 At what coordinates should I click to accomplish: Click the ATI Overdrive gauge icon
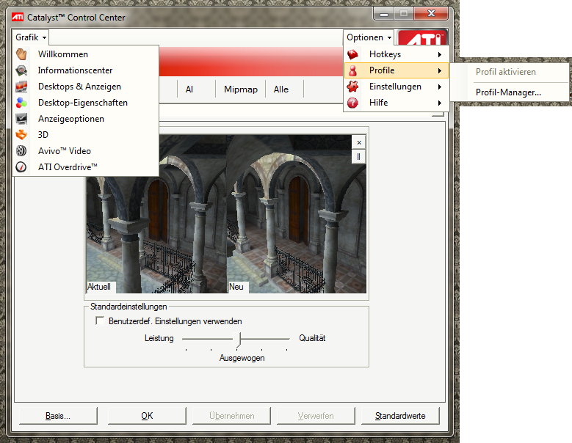point(22,167)
